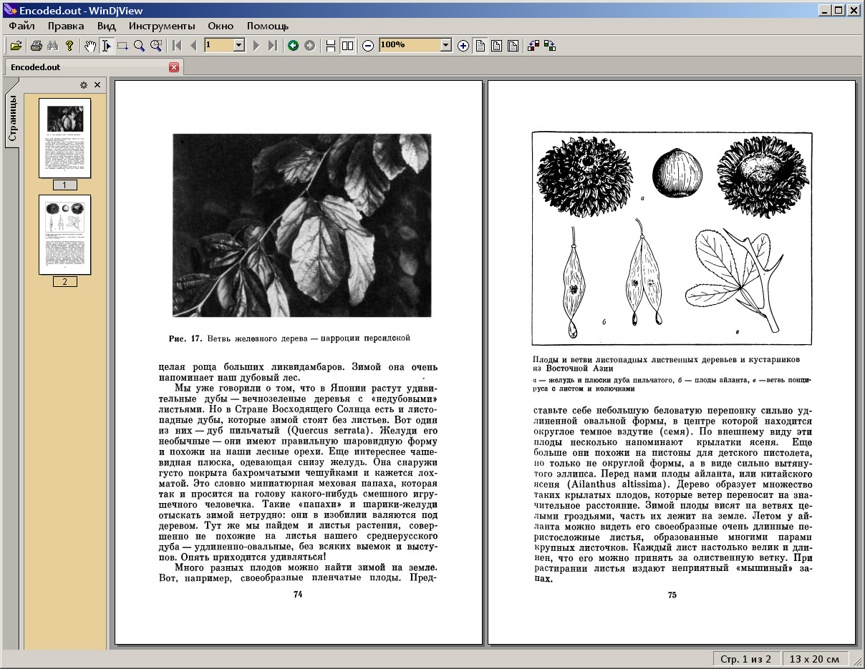Screen dimensions: 865x669
Task: Click the words 'Quercus serrata' on page 74
Action: tap(329, 431)
